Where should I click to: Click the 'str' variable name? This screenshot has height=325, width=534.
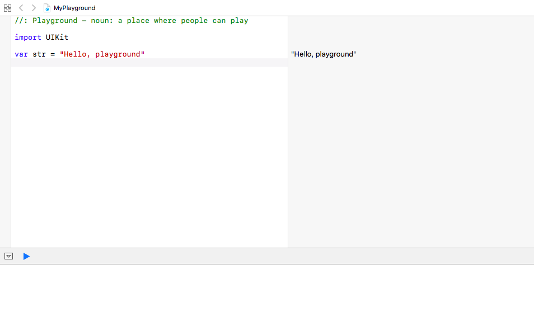(39, 54)
